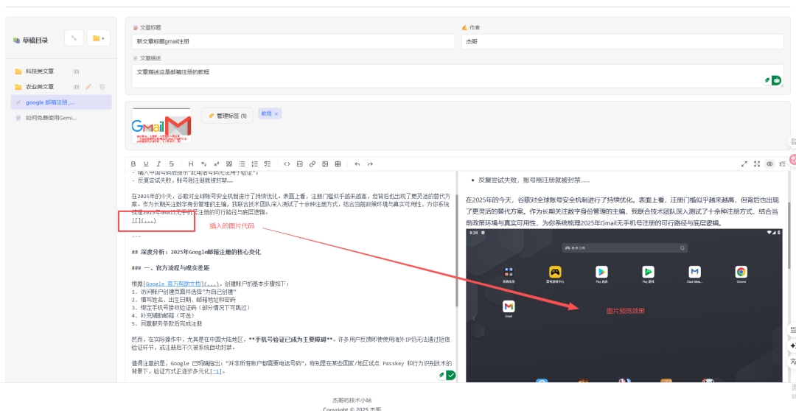796x411 pixels.
Task: Click the Gmail cover image thumbnail
Action: 161,125
